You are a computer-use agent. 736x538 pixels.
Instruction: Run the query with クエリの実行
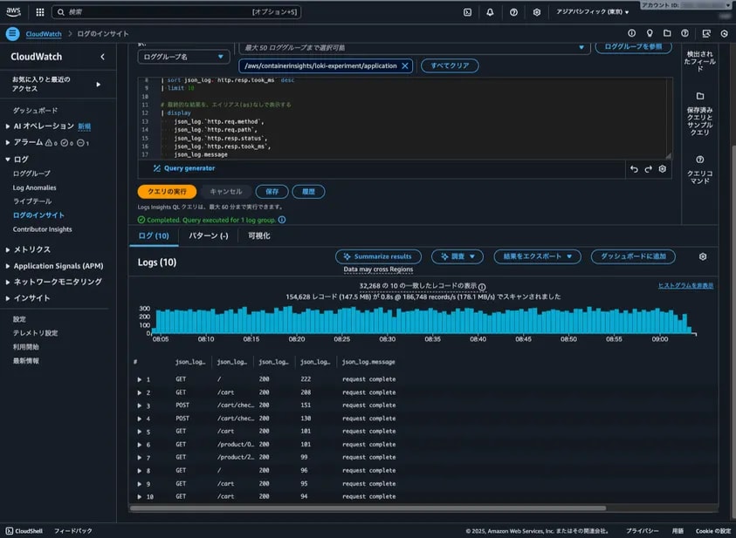point(169,191)
